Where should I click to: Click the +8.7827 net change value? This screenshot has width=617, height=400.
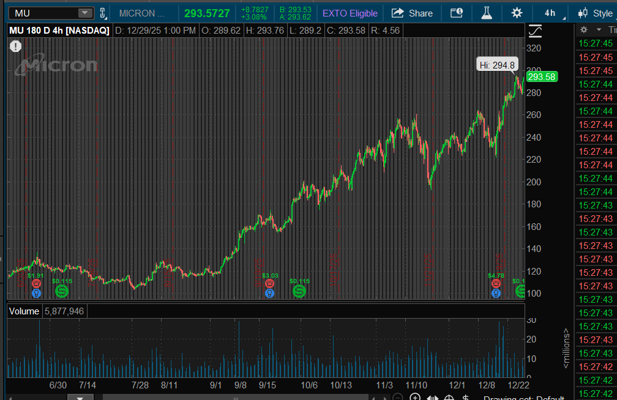coord(255,9)
